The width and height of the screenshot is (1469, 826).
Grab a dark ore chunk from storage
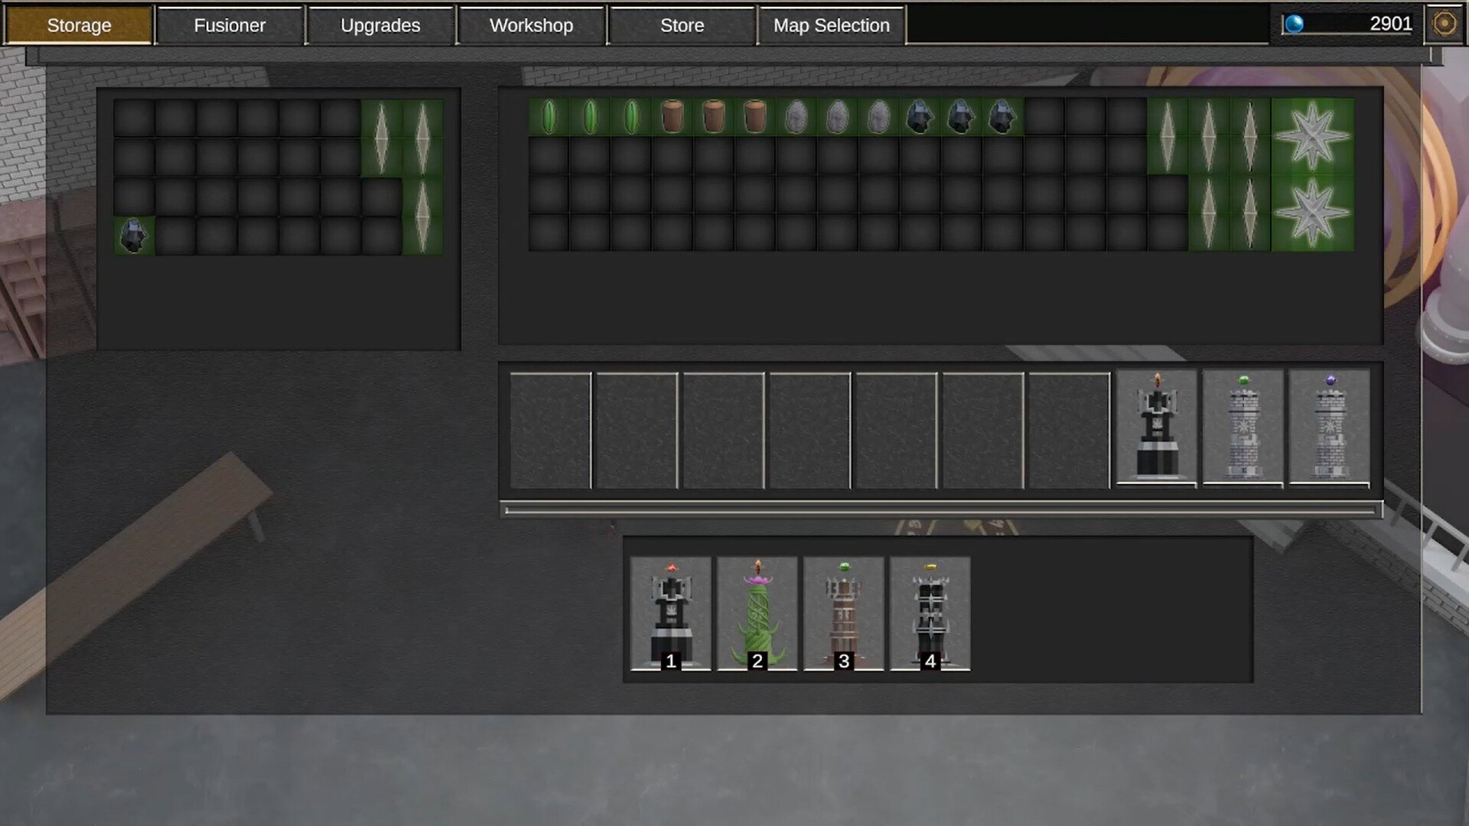[922, 115]
